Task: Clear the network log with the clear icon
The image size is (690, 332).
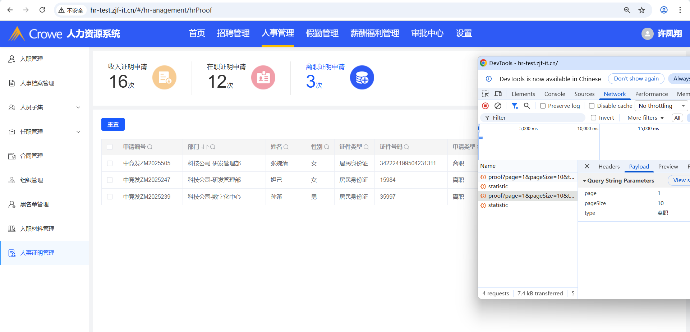Action: coord(498,106)
